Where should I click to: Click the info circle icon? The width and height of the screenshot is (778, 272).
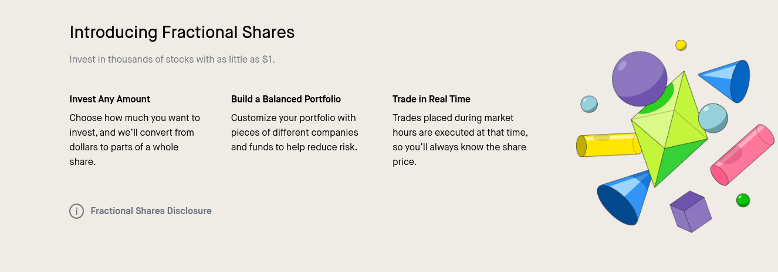(x=76, y=211)
